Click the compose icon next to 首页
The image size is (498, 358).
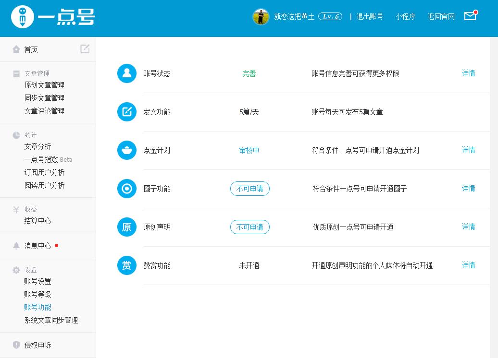pyautogui.click(x=85, y=49)
